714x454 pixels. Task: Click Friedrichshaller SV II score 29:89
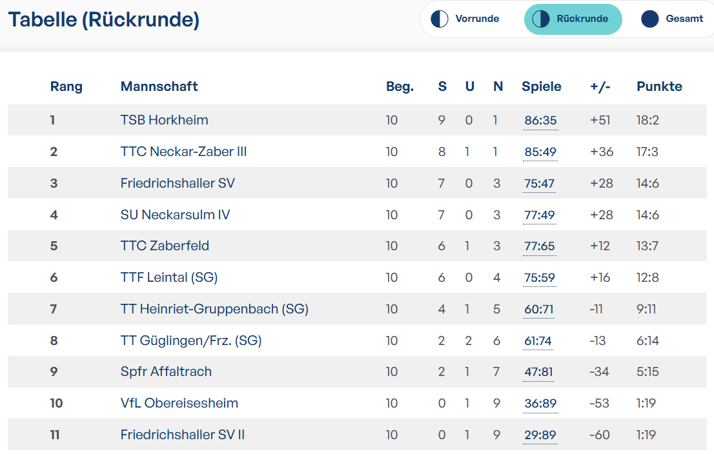[x=540, y=435]
